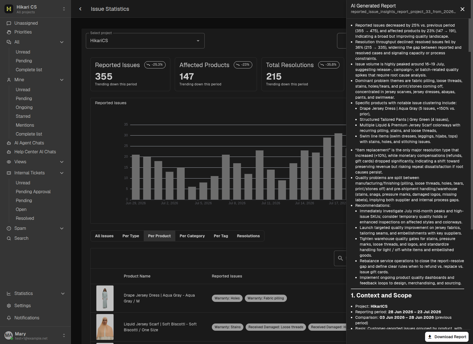This screenshot has height=344, width=473.
Task: Open Resolved under Internal Tickets
Action: (x=25, y=218)
